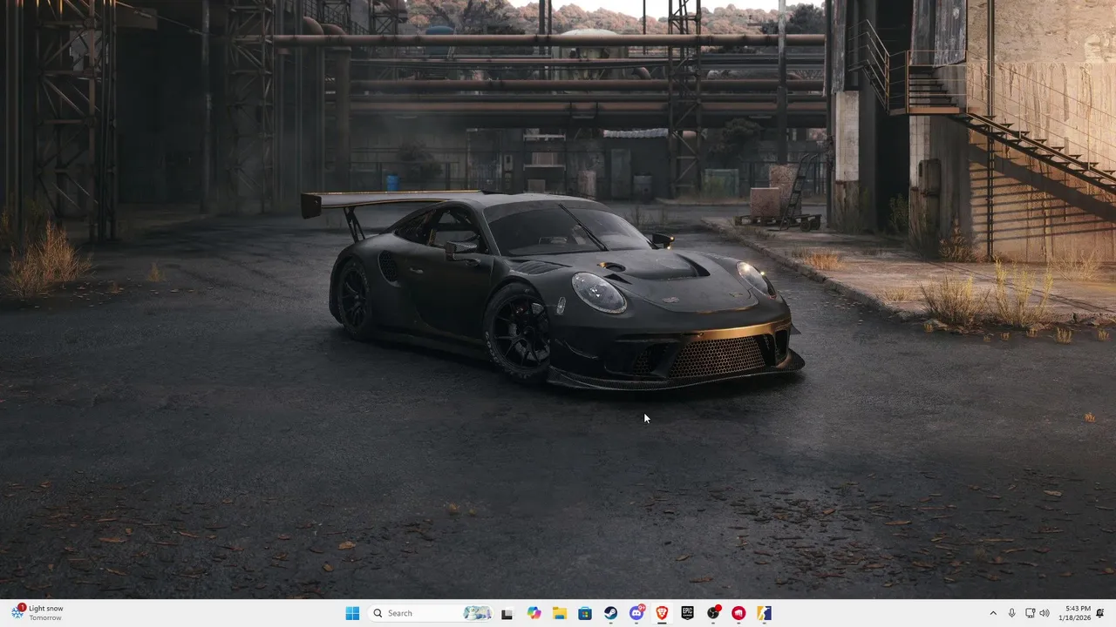Open Steam from the taskbar

pyautogui.click(x=611, y=613)
